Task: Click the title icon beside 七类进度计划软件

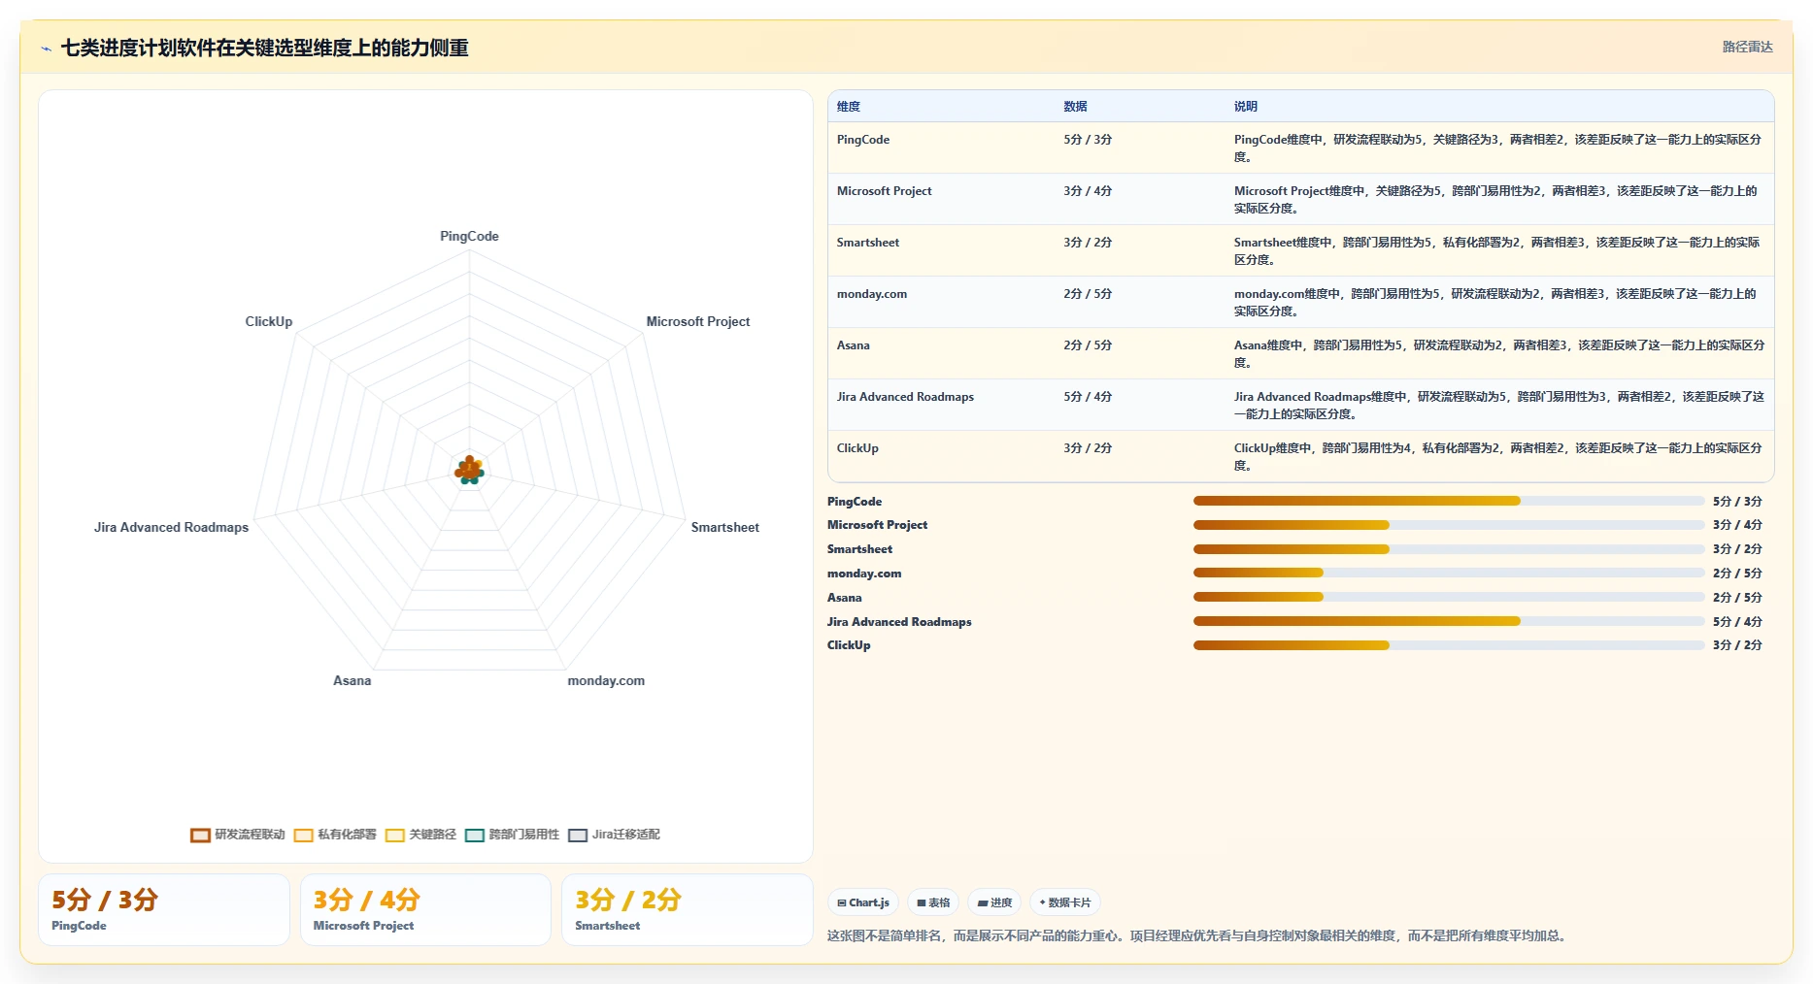Action: (x=46, y=49)
